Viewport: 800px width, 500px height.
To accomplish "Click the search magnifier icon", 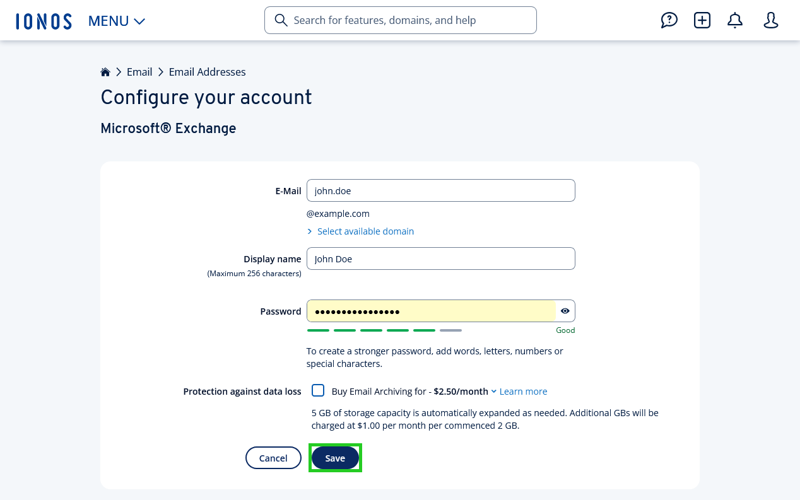I will (281, 20).
